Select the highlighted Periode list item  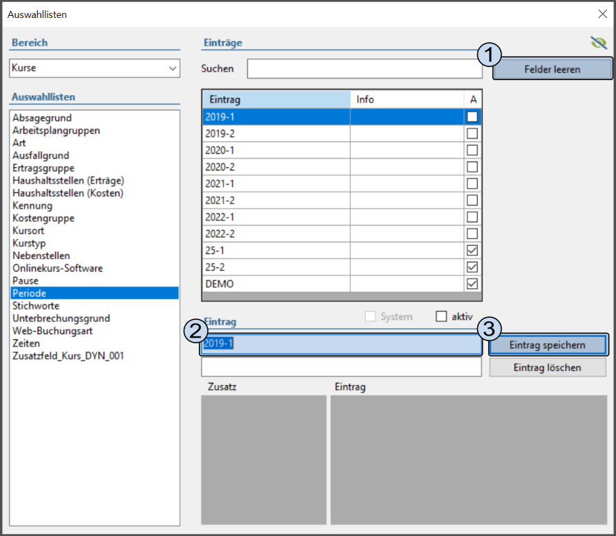(95, 293)
